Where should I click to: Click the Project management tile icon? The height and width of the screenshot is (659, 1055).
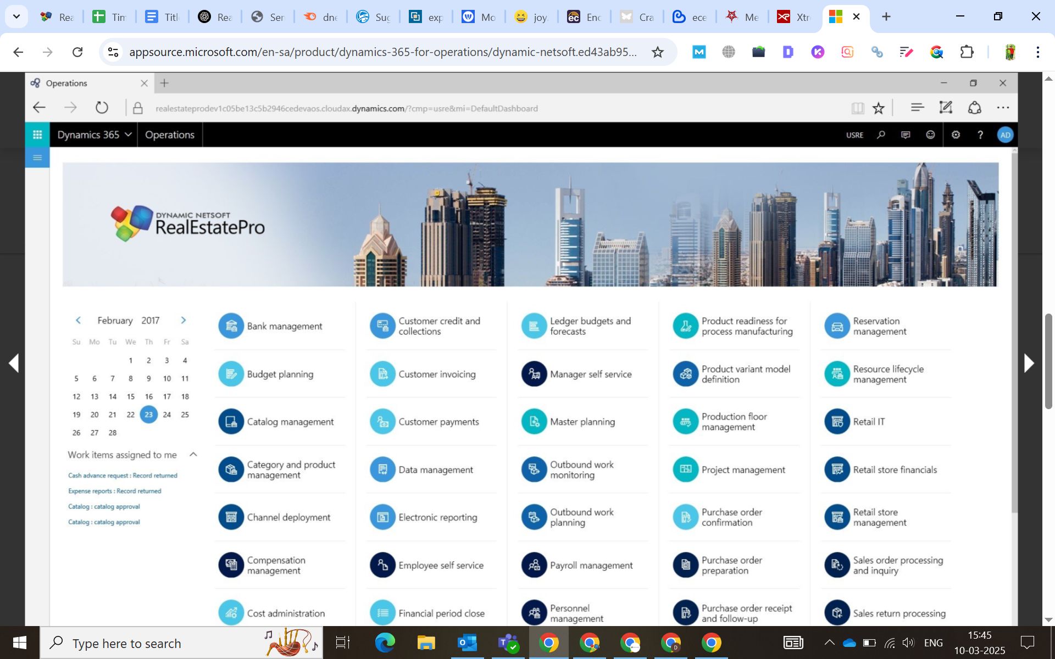click(685, 470)
